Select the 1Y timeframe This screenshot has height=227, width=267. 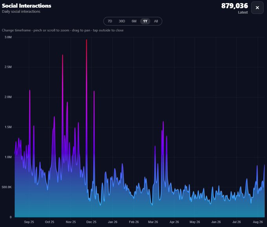[x=145, y=21]
